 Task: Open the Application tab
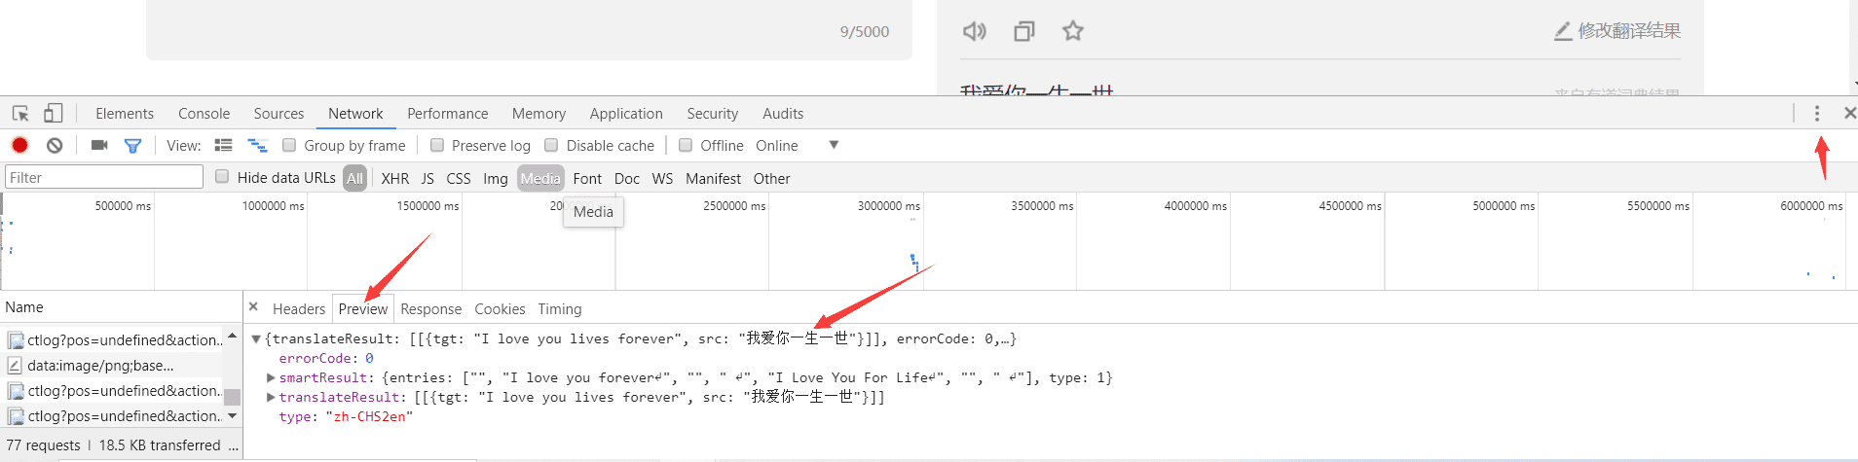click(x=626, y=114)
